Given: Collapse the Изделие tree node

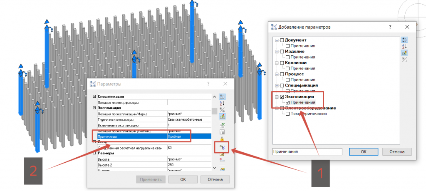Looking at the screenshot, I should tap(277, 51).
